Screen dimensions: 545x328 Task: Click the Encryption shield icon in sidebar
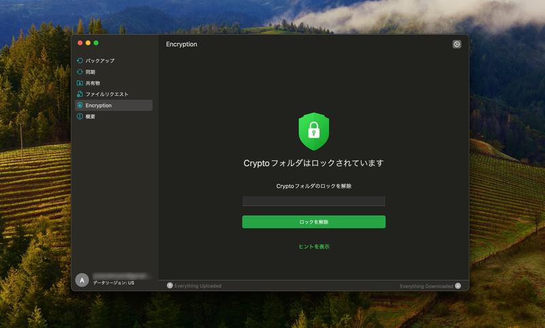(80, 105)
